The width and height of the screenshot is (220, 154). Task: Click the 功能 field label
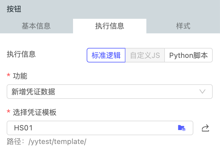click(x=20, y=76)
